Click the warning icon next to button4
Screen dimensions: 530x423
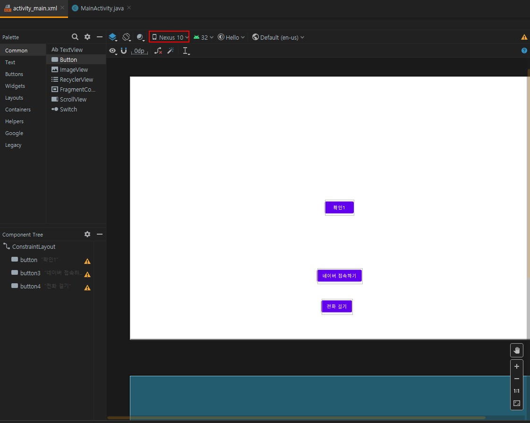point(87,288)
